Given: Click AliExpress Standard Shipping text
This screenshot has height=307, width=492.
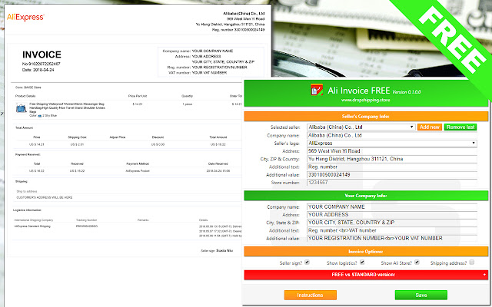Looking at the screenshot, I should pos(32,226).
